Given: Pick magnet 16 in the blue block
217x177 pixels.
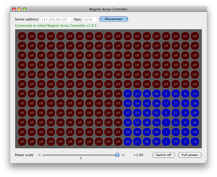Looking at the screenshot, I should coord(195,132).
